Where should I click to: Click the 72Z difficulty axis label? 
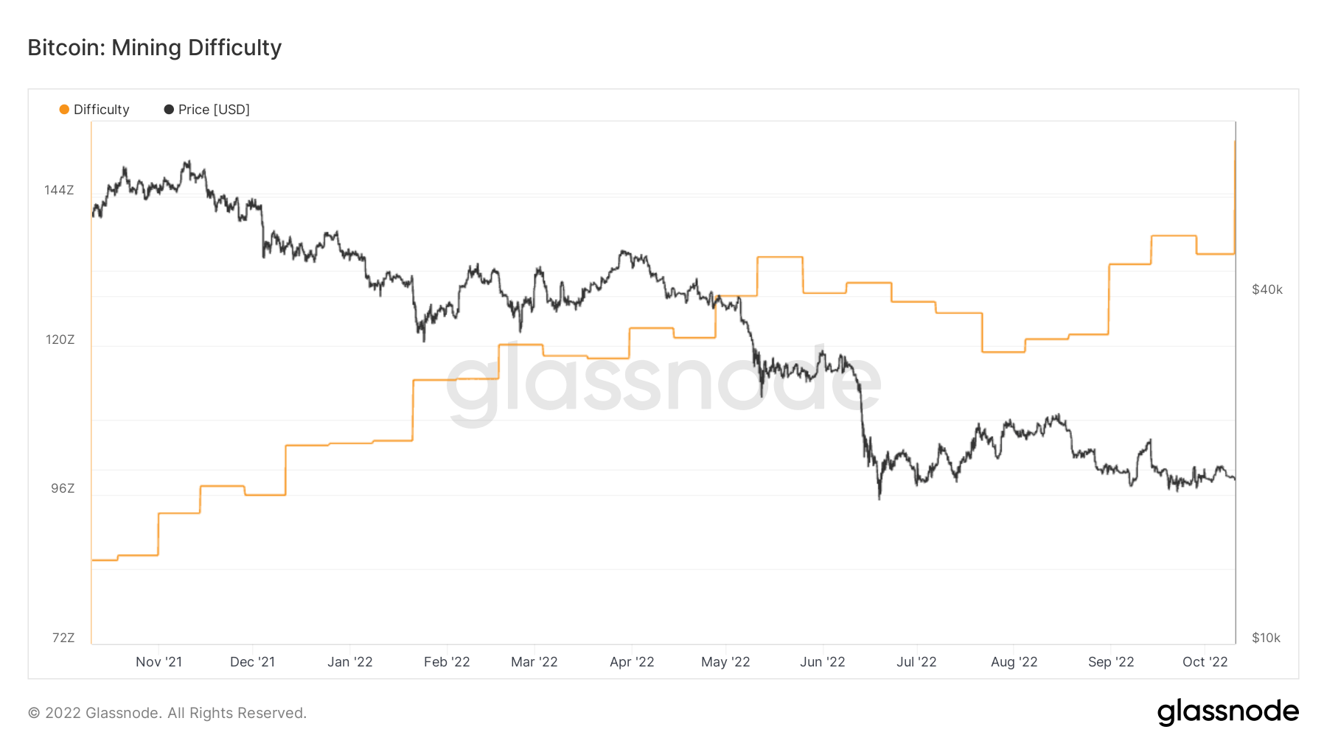coord(63,638)
